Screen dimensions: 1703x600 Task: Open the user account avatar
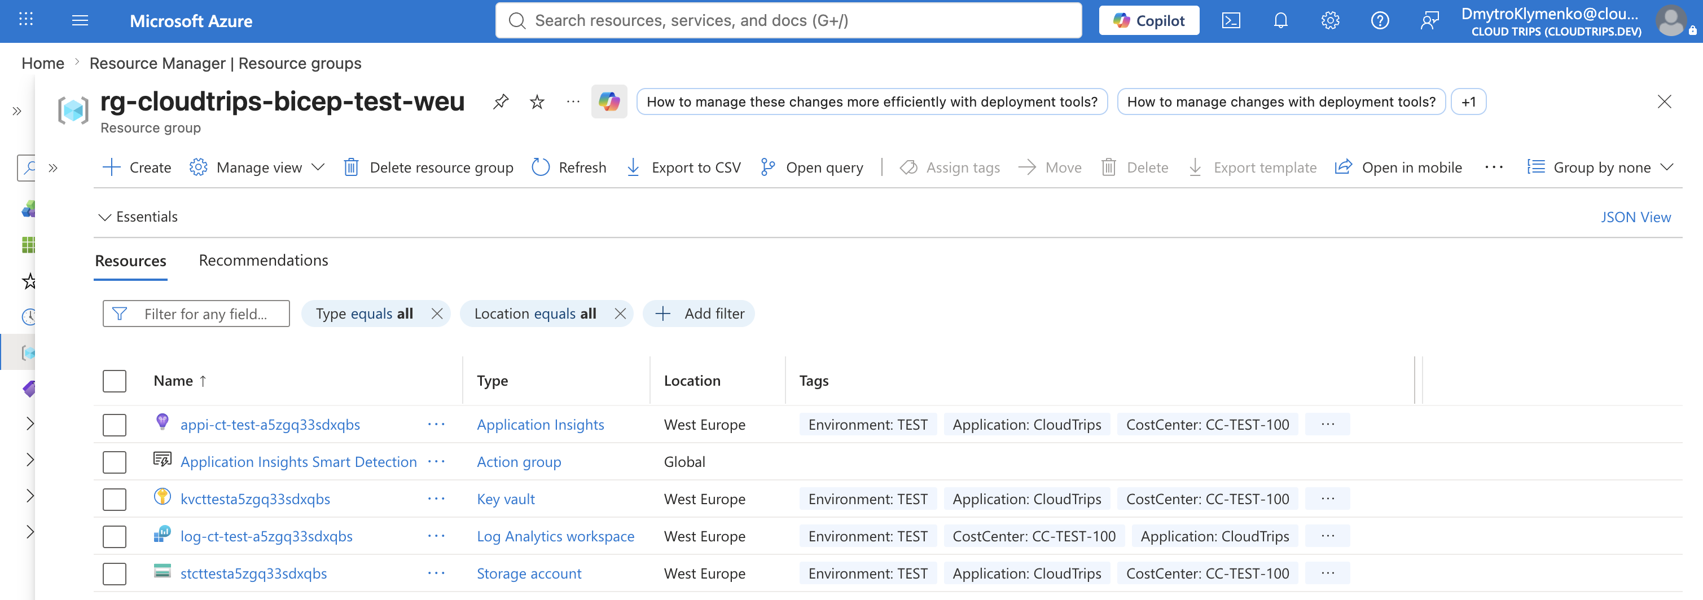(1671, 21)
